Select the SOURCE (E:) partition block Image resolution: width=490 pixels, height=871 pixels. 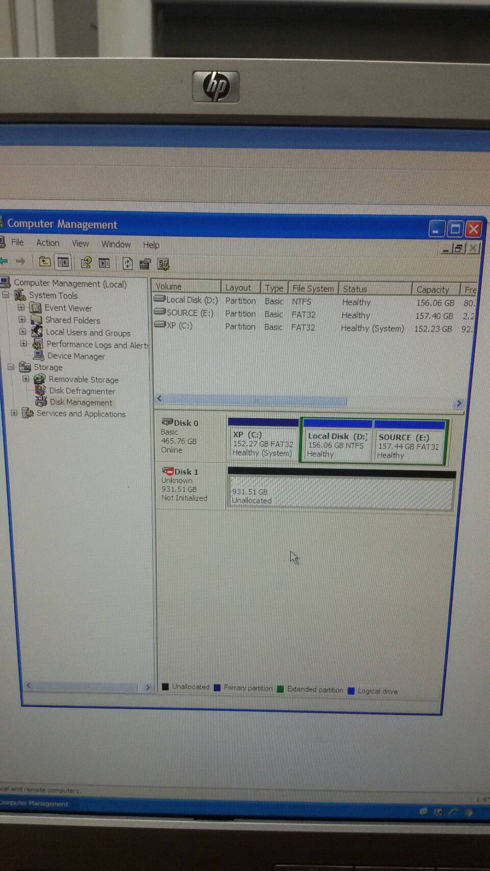point(410,443)
